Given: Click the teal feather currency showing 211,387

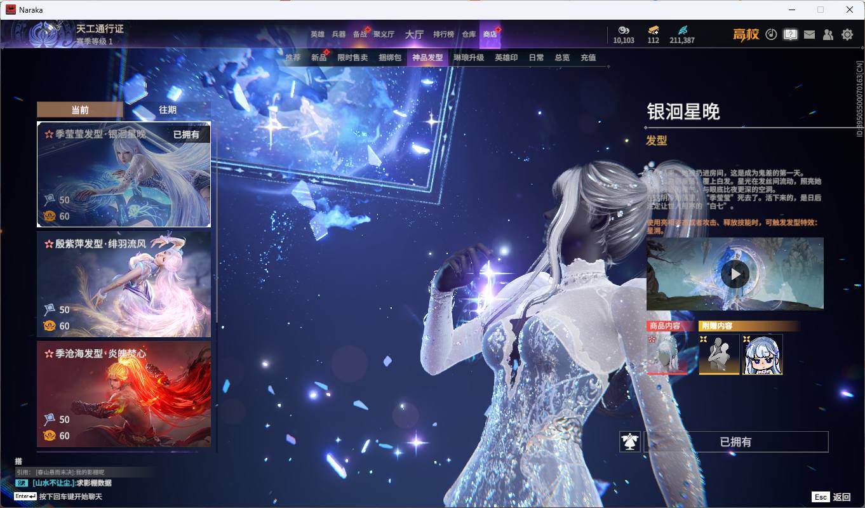Looking at the screenshot, I should (x=682, y=35).
